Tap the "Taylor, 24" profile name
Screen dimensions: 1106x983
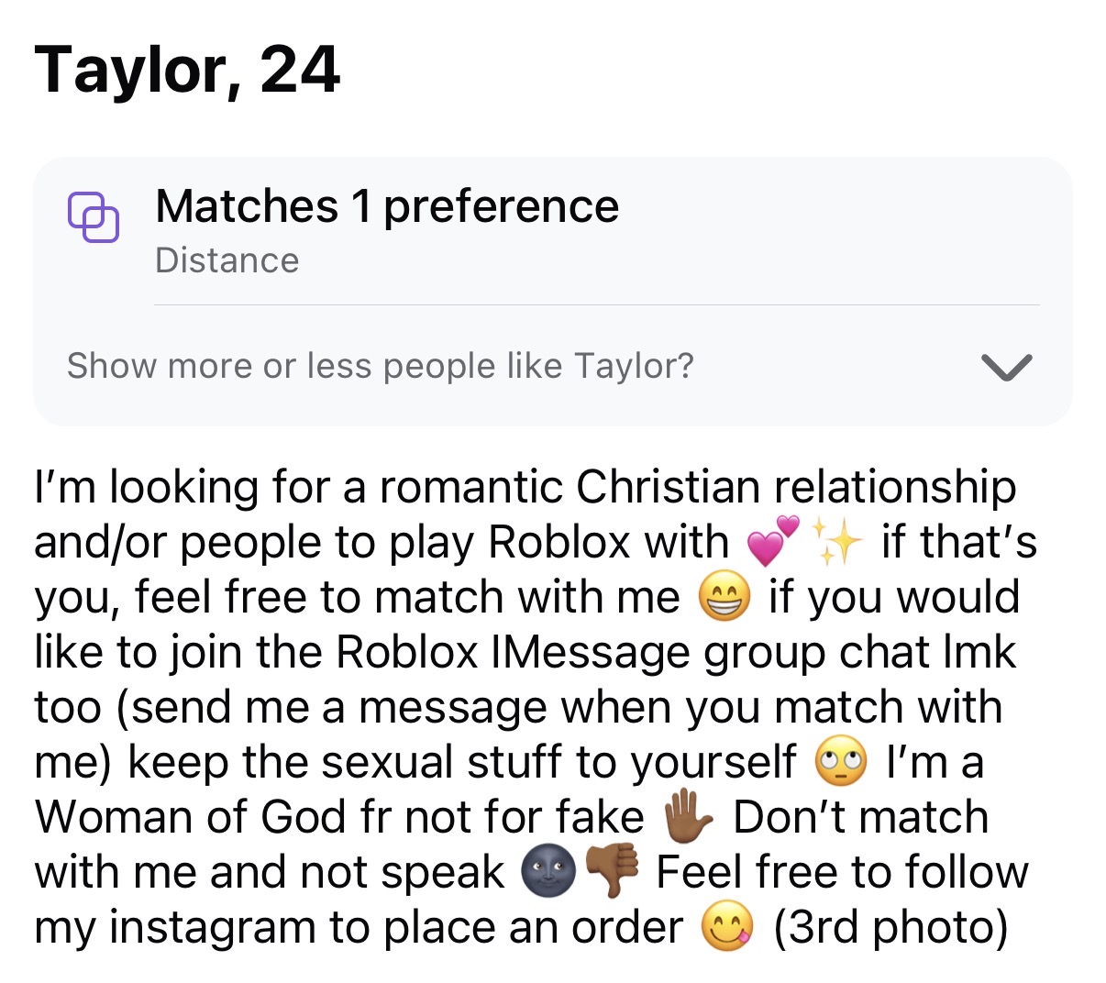pyautogui.click(x=188, y=70)
